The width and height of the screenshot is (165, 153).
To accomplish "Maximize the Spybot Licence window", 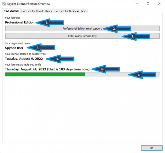I will (148, 4).
